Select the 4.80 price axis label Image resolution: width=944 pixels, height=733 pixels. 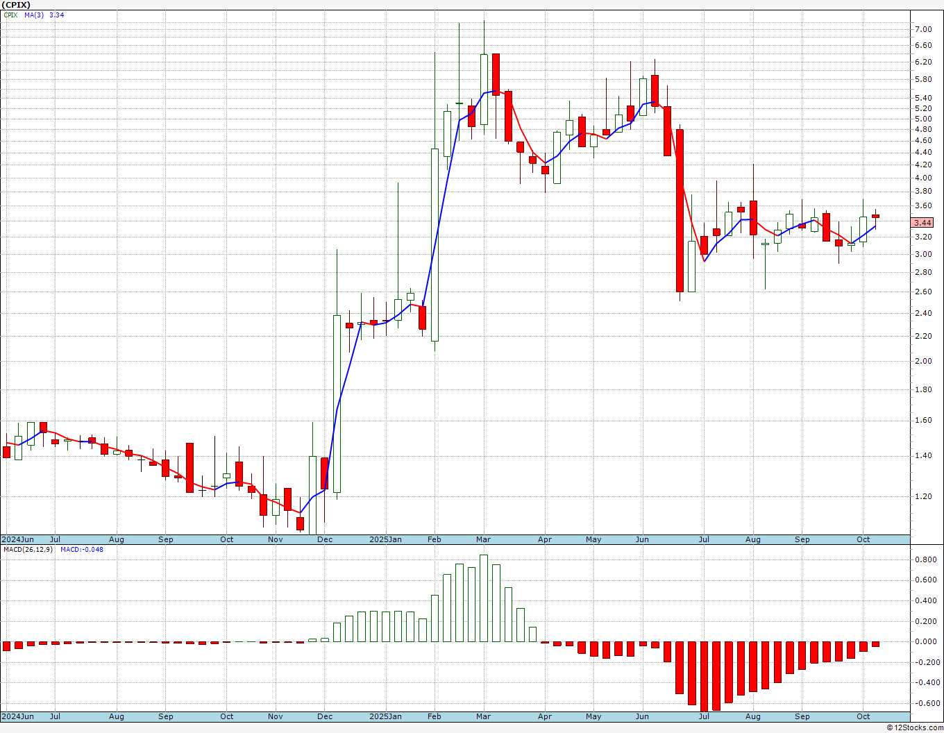click(x=923, y=129)
